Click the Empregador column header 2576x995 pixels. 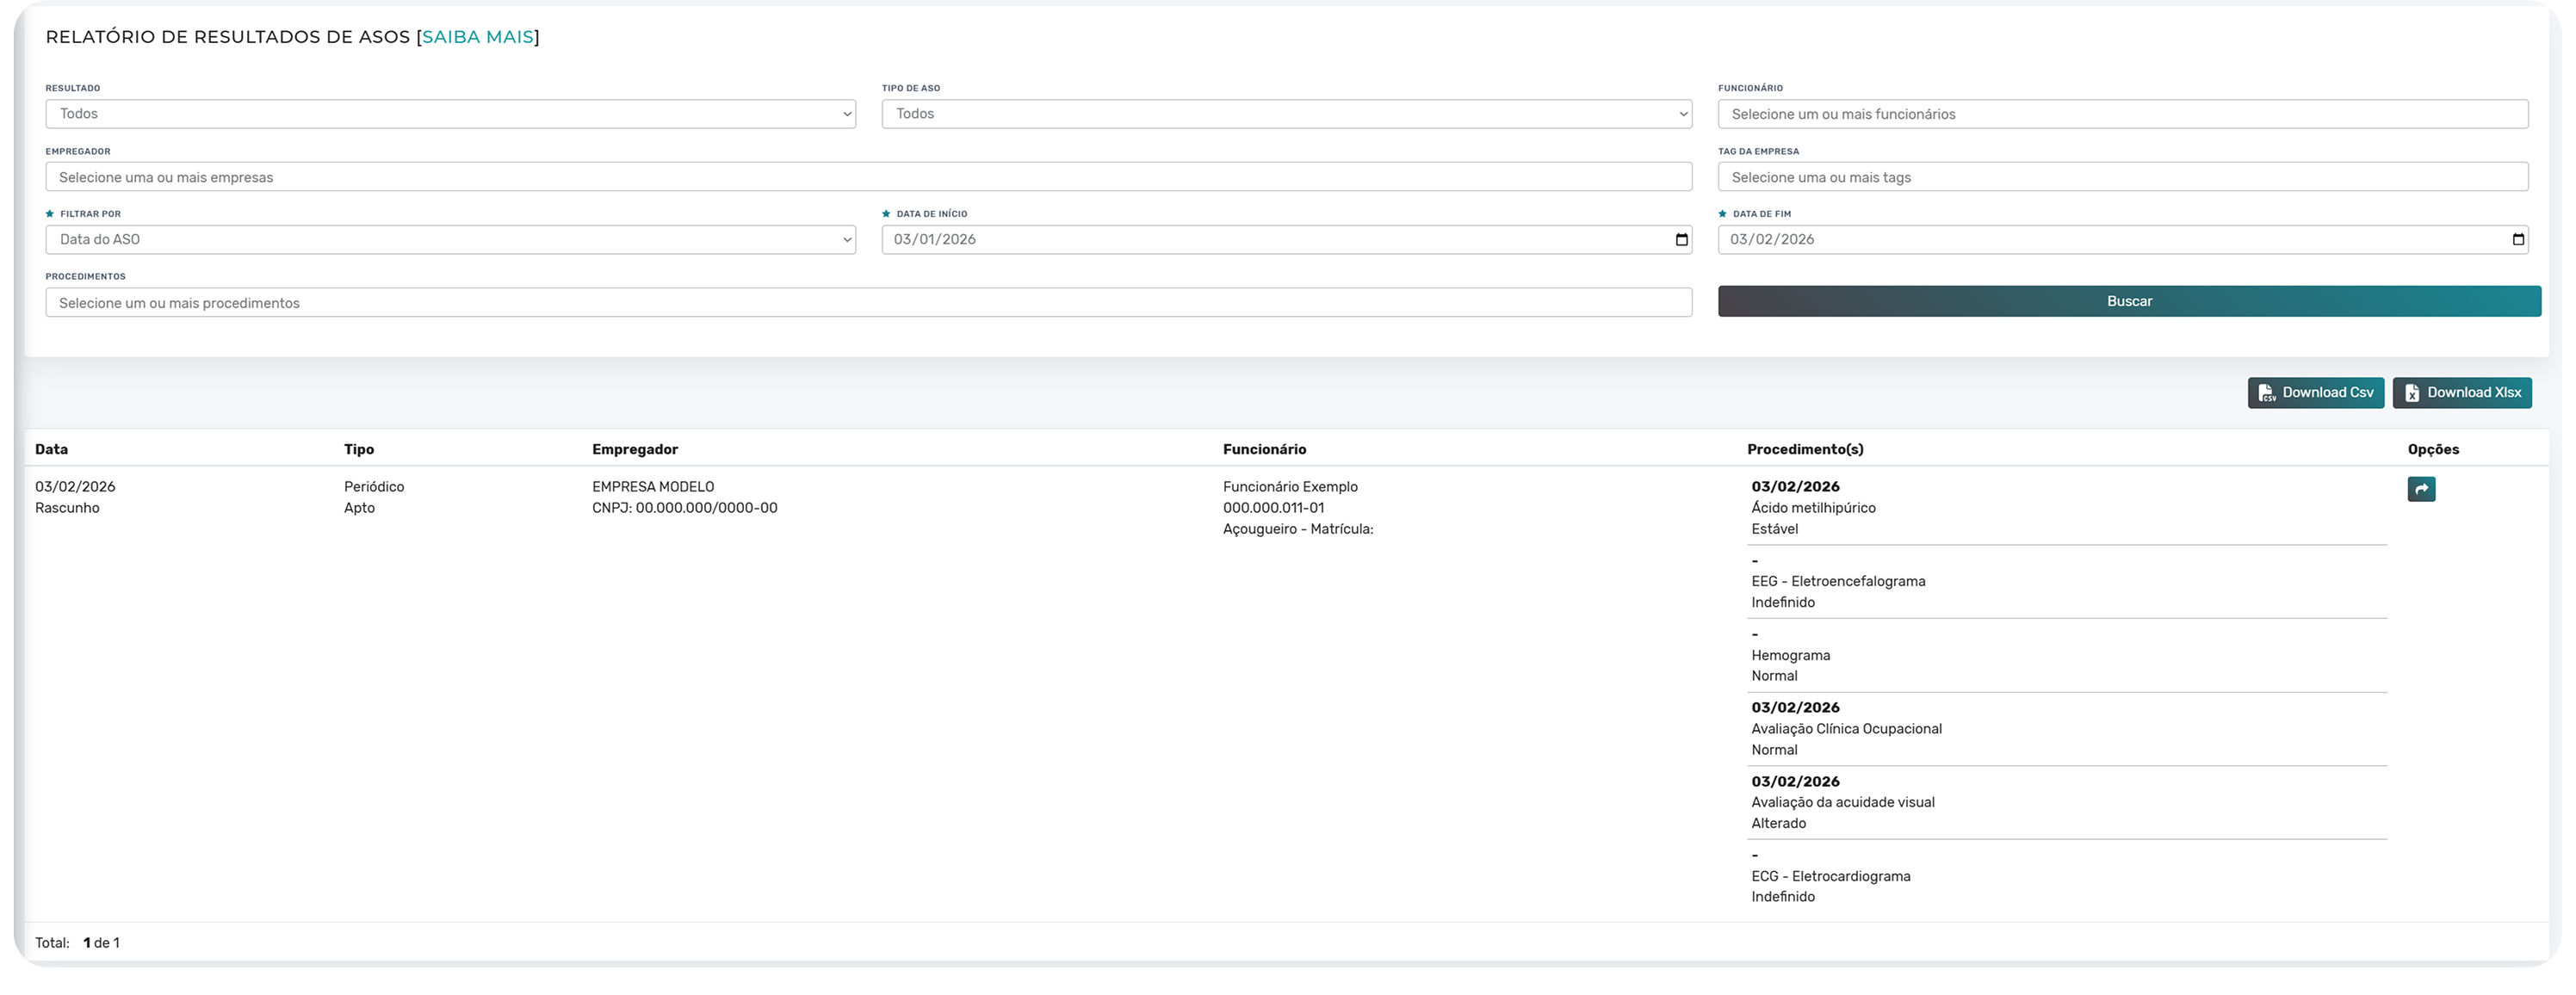point(634,450)
